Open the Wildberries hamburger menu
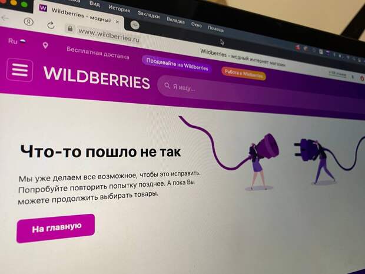This screenshot has width=365, height=274. [x=20, y=70]
